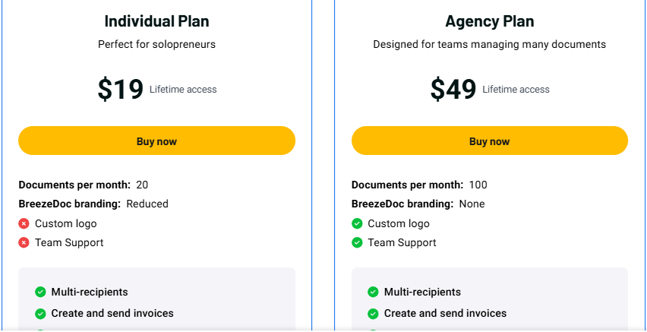The width and height of the screenshot is (647, 332).
Task: Select the Agency Plan heading
Action: (x=490, y=21)
